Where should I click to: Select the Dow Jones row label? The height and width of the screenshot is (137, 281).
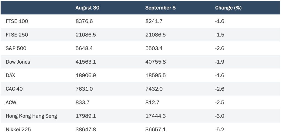coord(18,62)
